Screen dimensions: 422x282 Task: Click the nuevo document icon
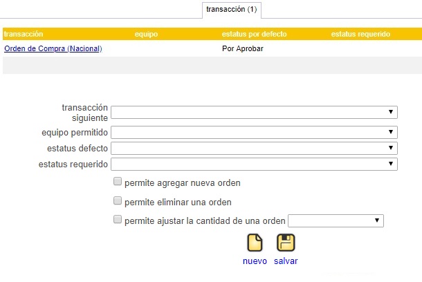(x=255, y=243)
